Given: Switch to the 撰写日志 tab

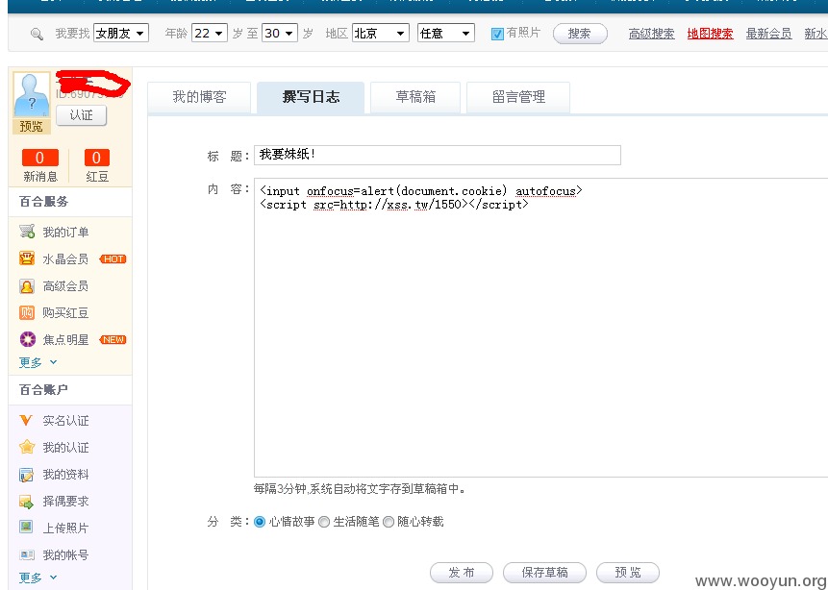Looking at the screenshot, I should (311, 98).
